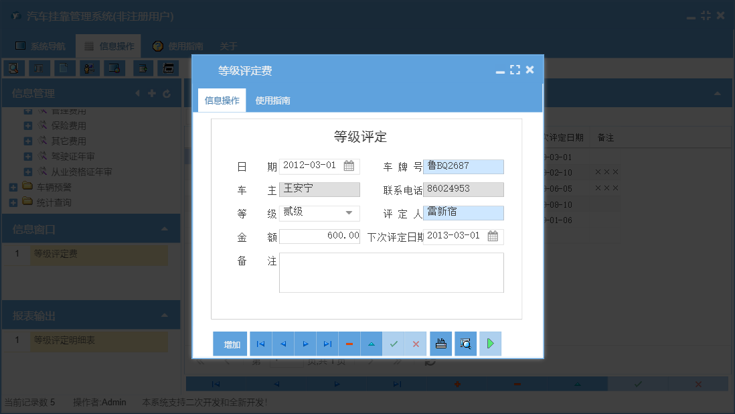Select the first-record navigation icon
This screenshot has height=414, width=735.
pyautogui.click(x=260, y=343)
